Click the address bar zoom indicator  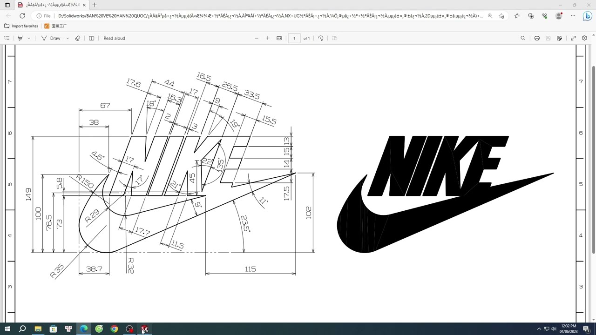click(x=490, y=16)
